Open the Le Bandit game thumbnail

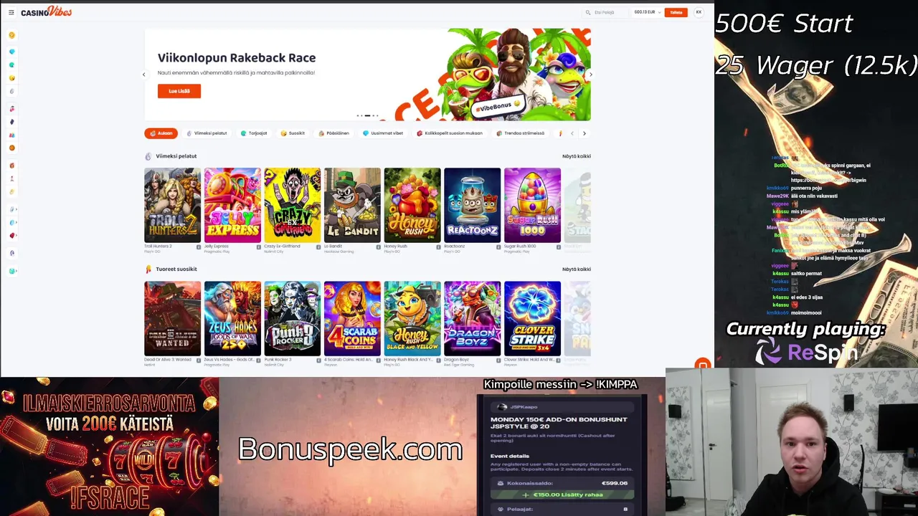pyautogui.click(x=352, y=206)
